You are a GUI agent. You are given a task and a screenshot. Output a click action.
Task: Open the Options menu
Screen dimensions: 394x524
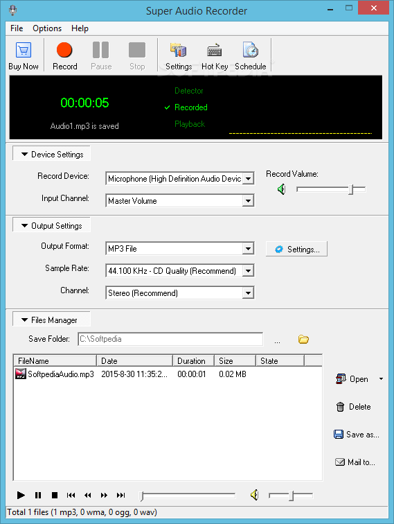(47, 28)
